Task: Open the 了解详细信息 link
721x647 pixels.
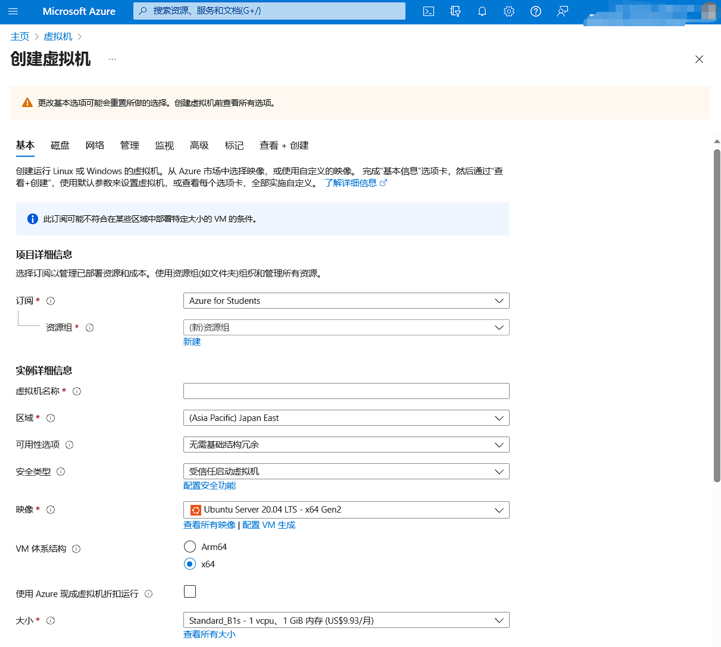Action: coord(355,183)
